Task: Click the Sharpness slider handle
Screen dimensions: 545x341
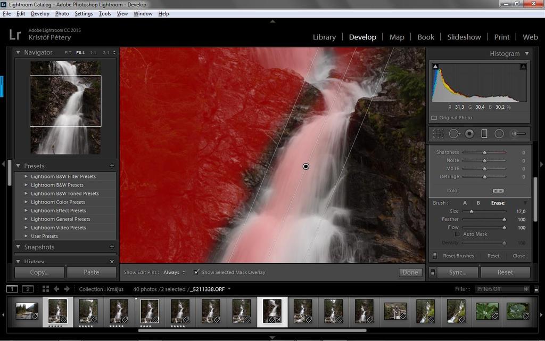Action: (484, 152)
